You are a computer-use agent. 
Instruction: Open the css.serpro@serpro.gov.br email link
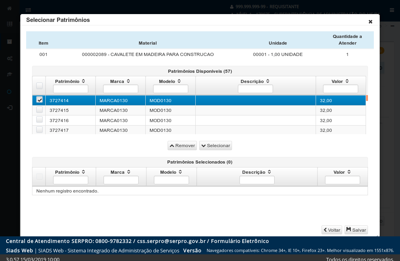171,241
